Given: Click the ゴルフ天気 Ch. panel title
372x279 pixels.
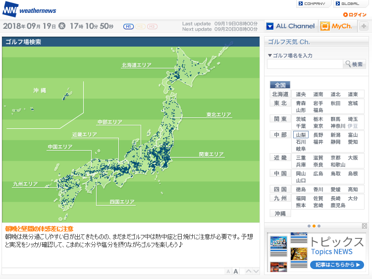Looking at the screenshot, I should point(289,42).
